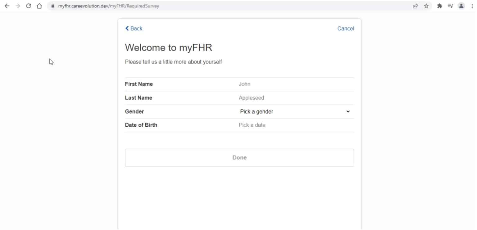The image size is (477, 230).
Task: Open the media control playlist icon
Action: pyautogui.click(x=450, y=6)
